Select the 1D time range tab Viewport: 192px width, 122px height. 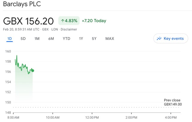10,39
